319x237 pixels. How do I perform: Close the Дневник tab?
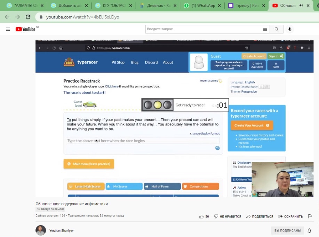tap(175, 6)
